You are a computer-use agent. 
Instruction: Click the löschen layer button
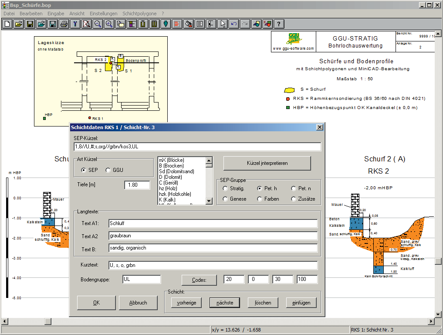pyautogui.click(x=263, y=303)
